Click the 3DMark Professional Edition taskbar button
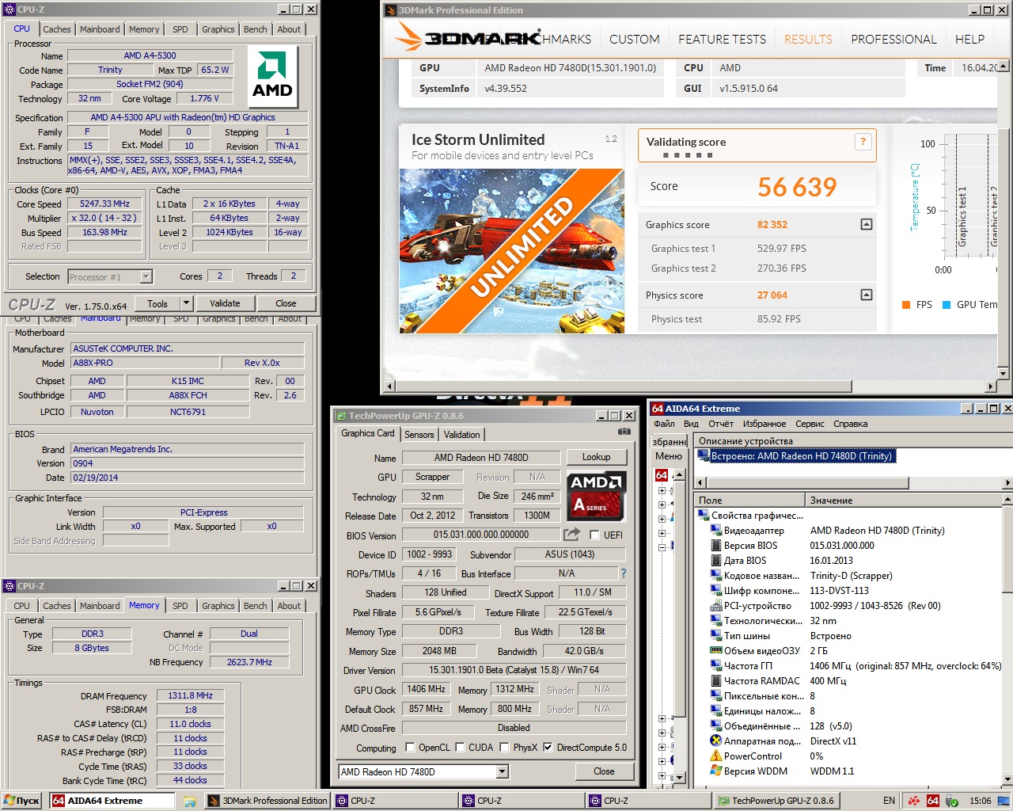Image resolution: width=1013 pixels, height=811 pixels. pyautogui.click(x=267, y=801)
